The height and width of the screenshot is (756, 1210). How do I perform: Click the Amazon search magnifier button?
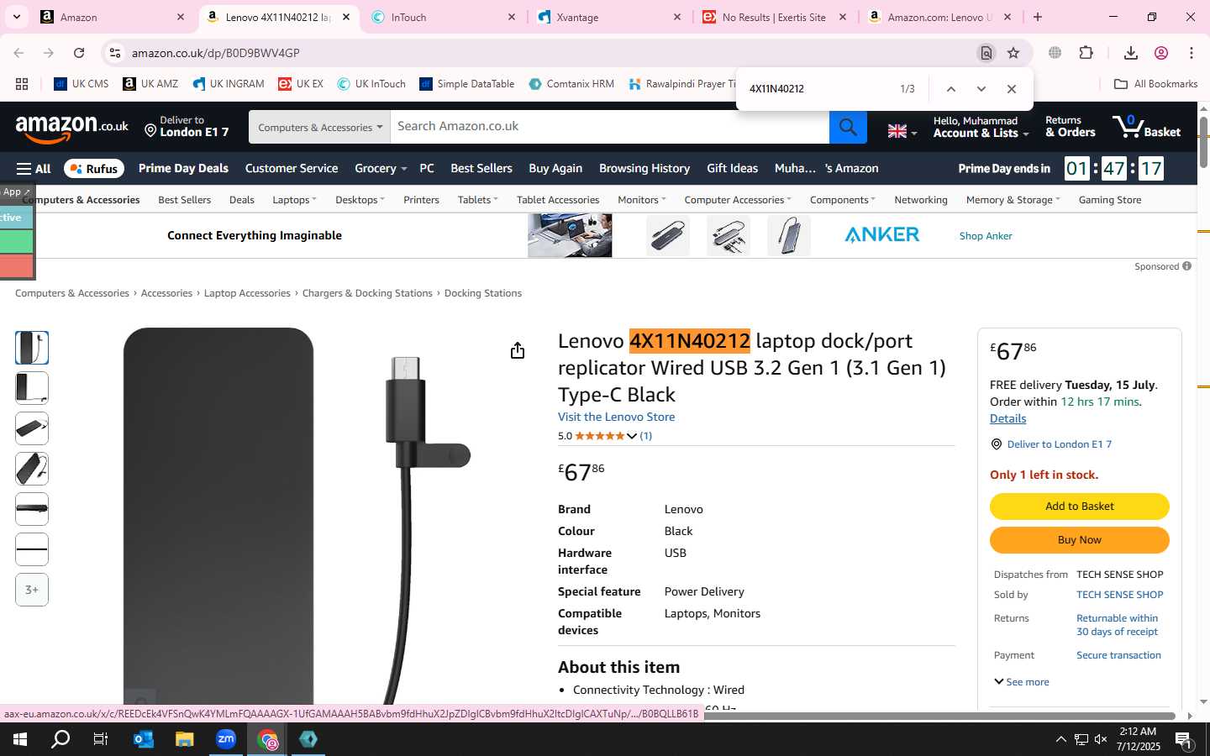click(848, 127)
